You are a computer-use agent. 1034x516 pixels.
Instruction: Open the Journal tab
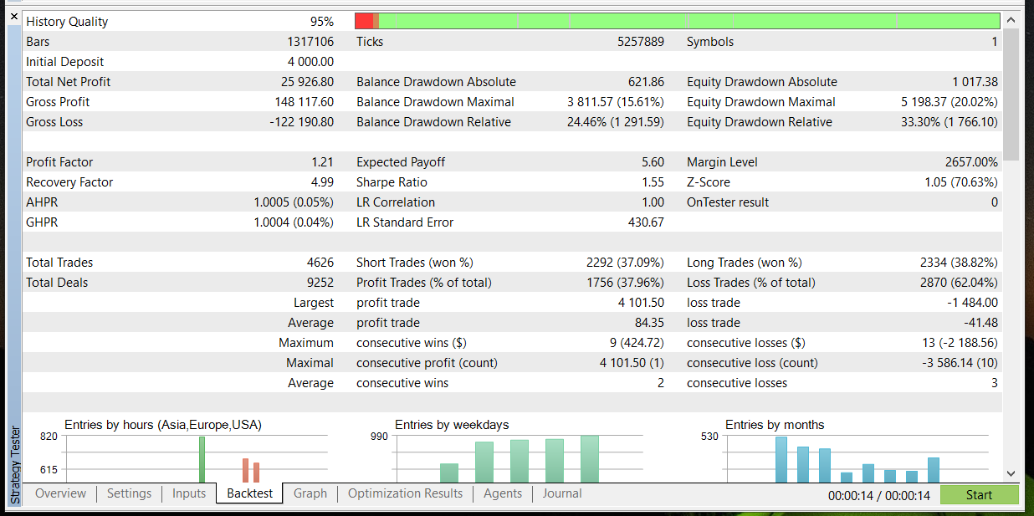[x=561, y=493]
